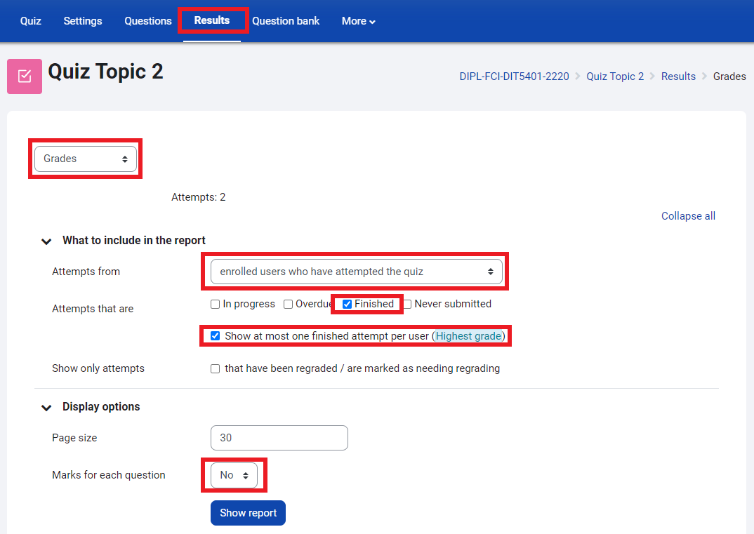754x534 pixels.
Task: Toggle the Never submitted checkbox
Action: (407, 305)
